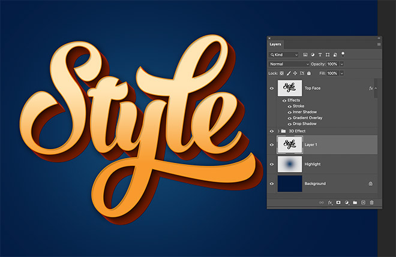Create a new layer with the plus icon
396x257 pixels.
[363, 202]
